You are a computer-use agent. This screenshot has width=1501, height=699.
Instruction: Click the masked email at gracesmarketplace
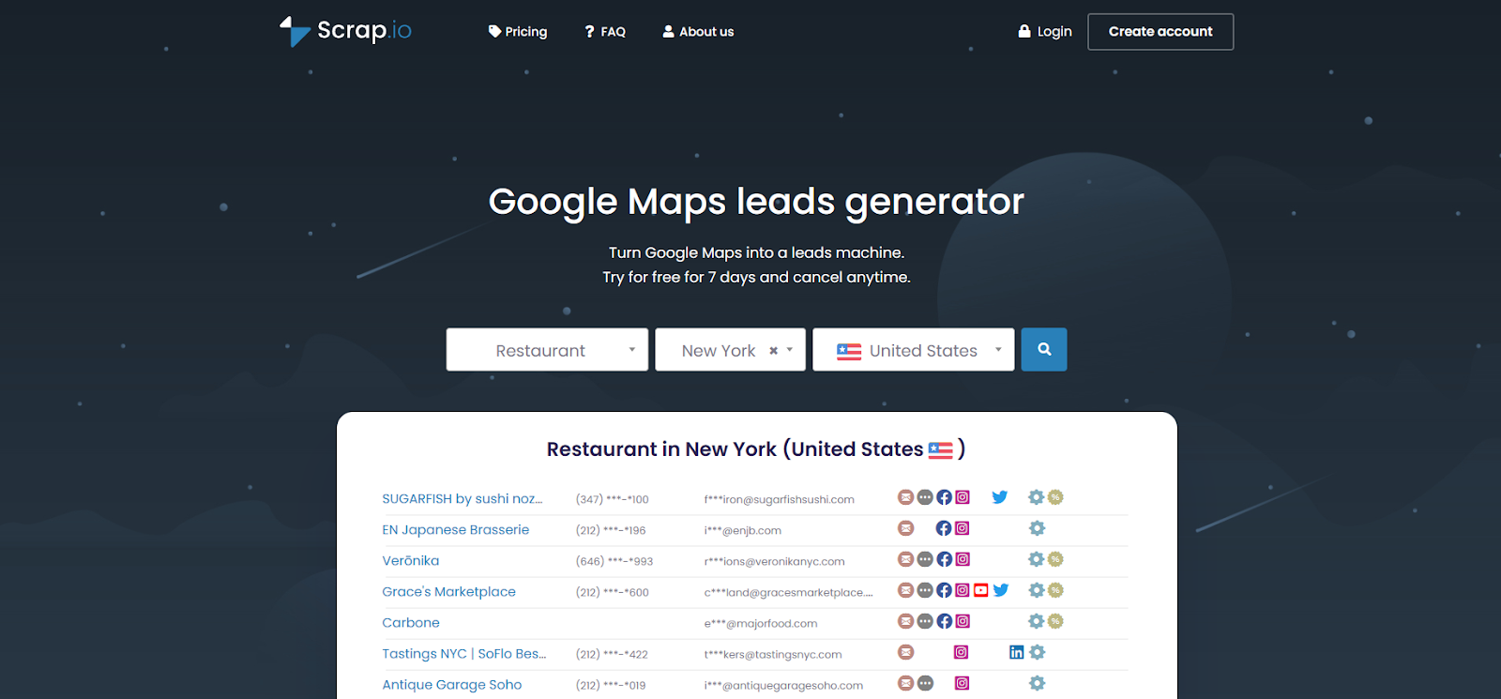[789, 592]
